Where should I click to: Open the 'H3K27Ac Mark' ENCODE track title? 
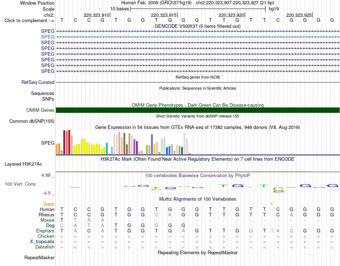point(198,159)
